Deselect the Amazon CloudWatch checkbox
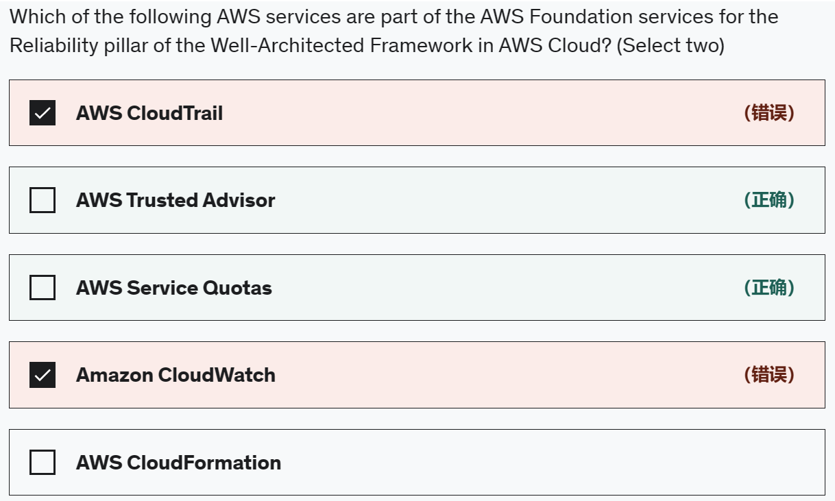The image size is (835, 501). point(43,375)
